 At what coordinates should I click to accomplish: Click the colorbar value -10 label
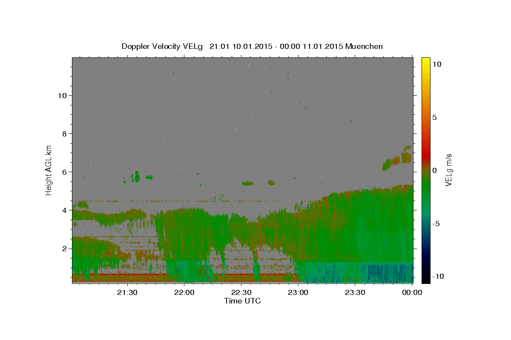tap(438, 277)
